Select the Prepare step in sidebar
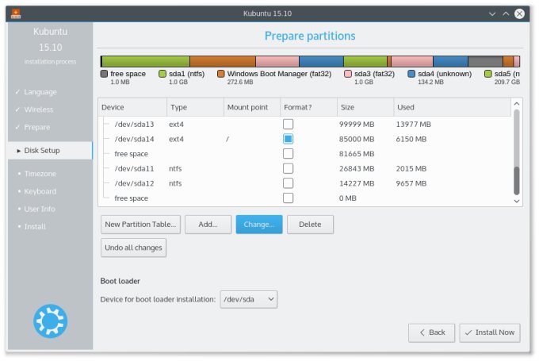Image resolution: width=539 pixels, height=361 pixels. click(36, 127)
